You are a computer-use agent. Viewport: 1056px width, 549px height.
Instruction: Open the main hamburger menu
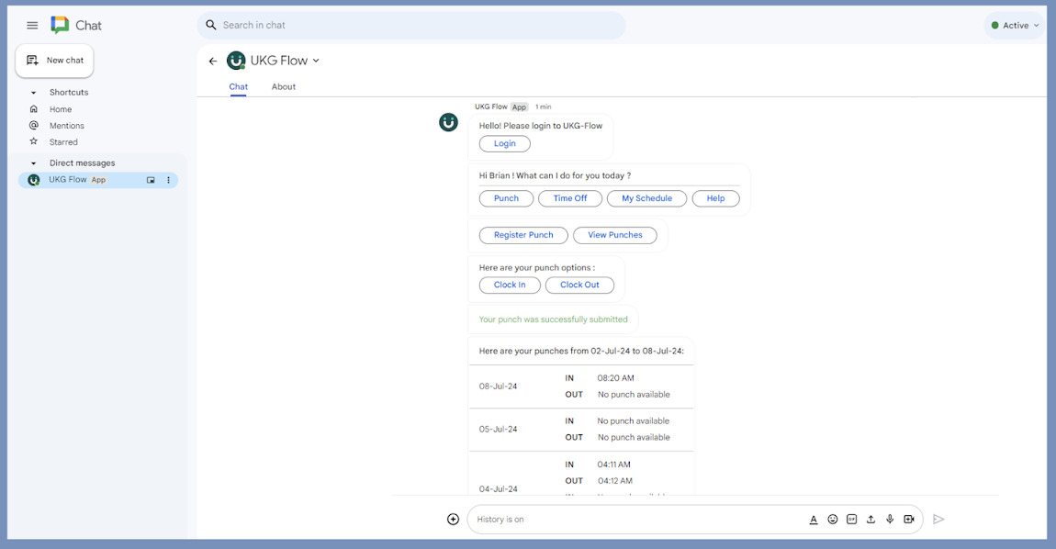tap(32, 26)
